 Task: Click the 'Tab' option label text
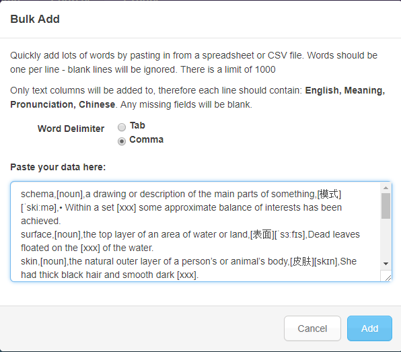pyautogui.click(x=137, y=126)
